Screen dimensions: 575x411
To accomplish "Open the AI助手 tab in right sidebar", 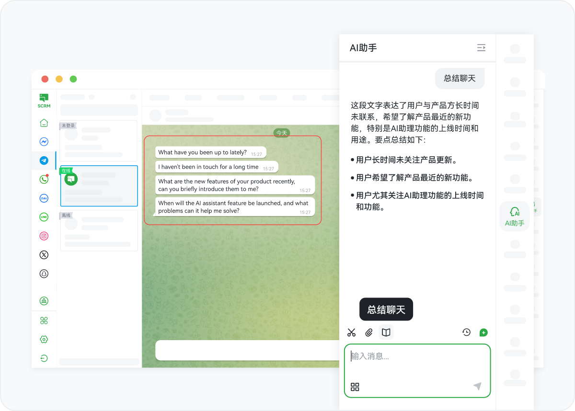I will pos(515,217).
